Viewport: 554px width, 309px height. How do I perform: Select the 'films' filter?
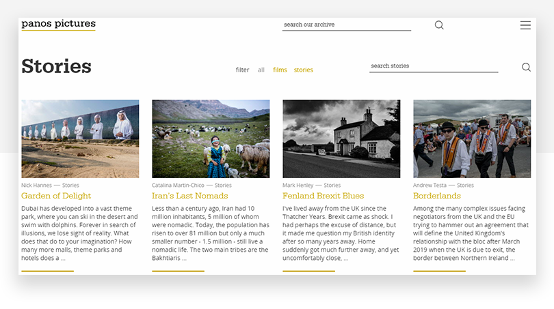pyautogui.click(x=280, y=70)
